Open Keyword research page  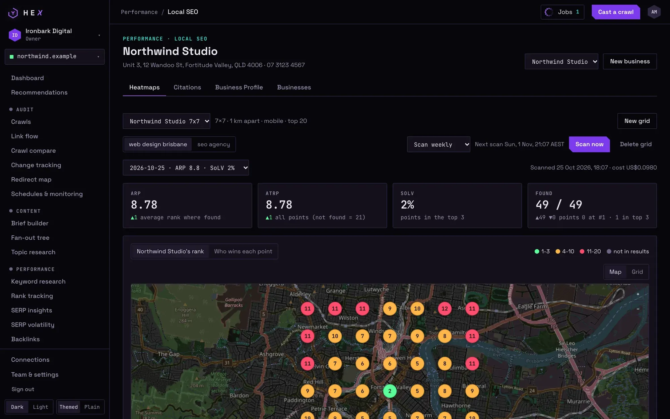tap(38, 282)
